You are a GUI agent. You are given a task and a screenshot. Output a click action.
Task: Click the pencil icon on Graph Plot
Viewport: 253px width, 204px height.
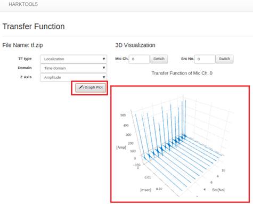click(81, 87)
